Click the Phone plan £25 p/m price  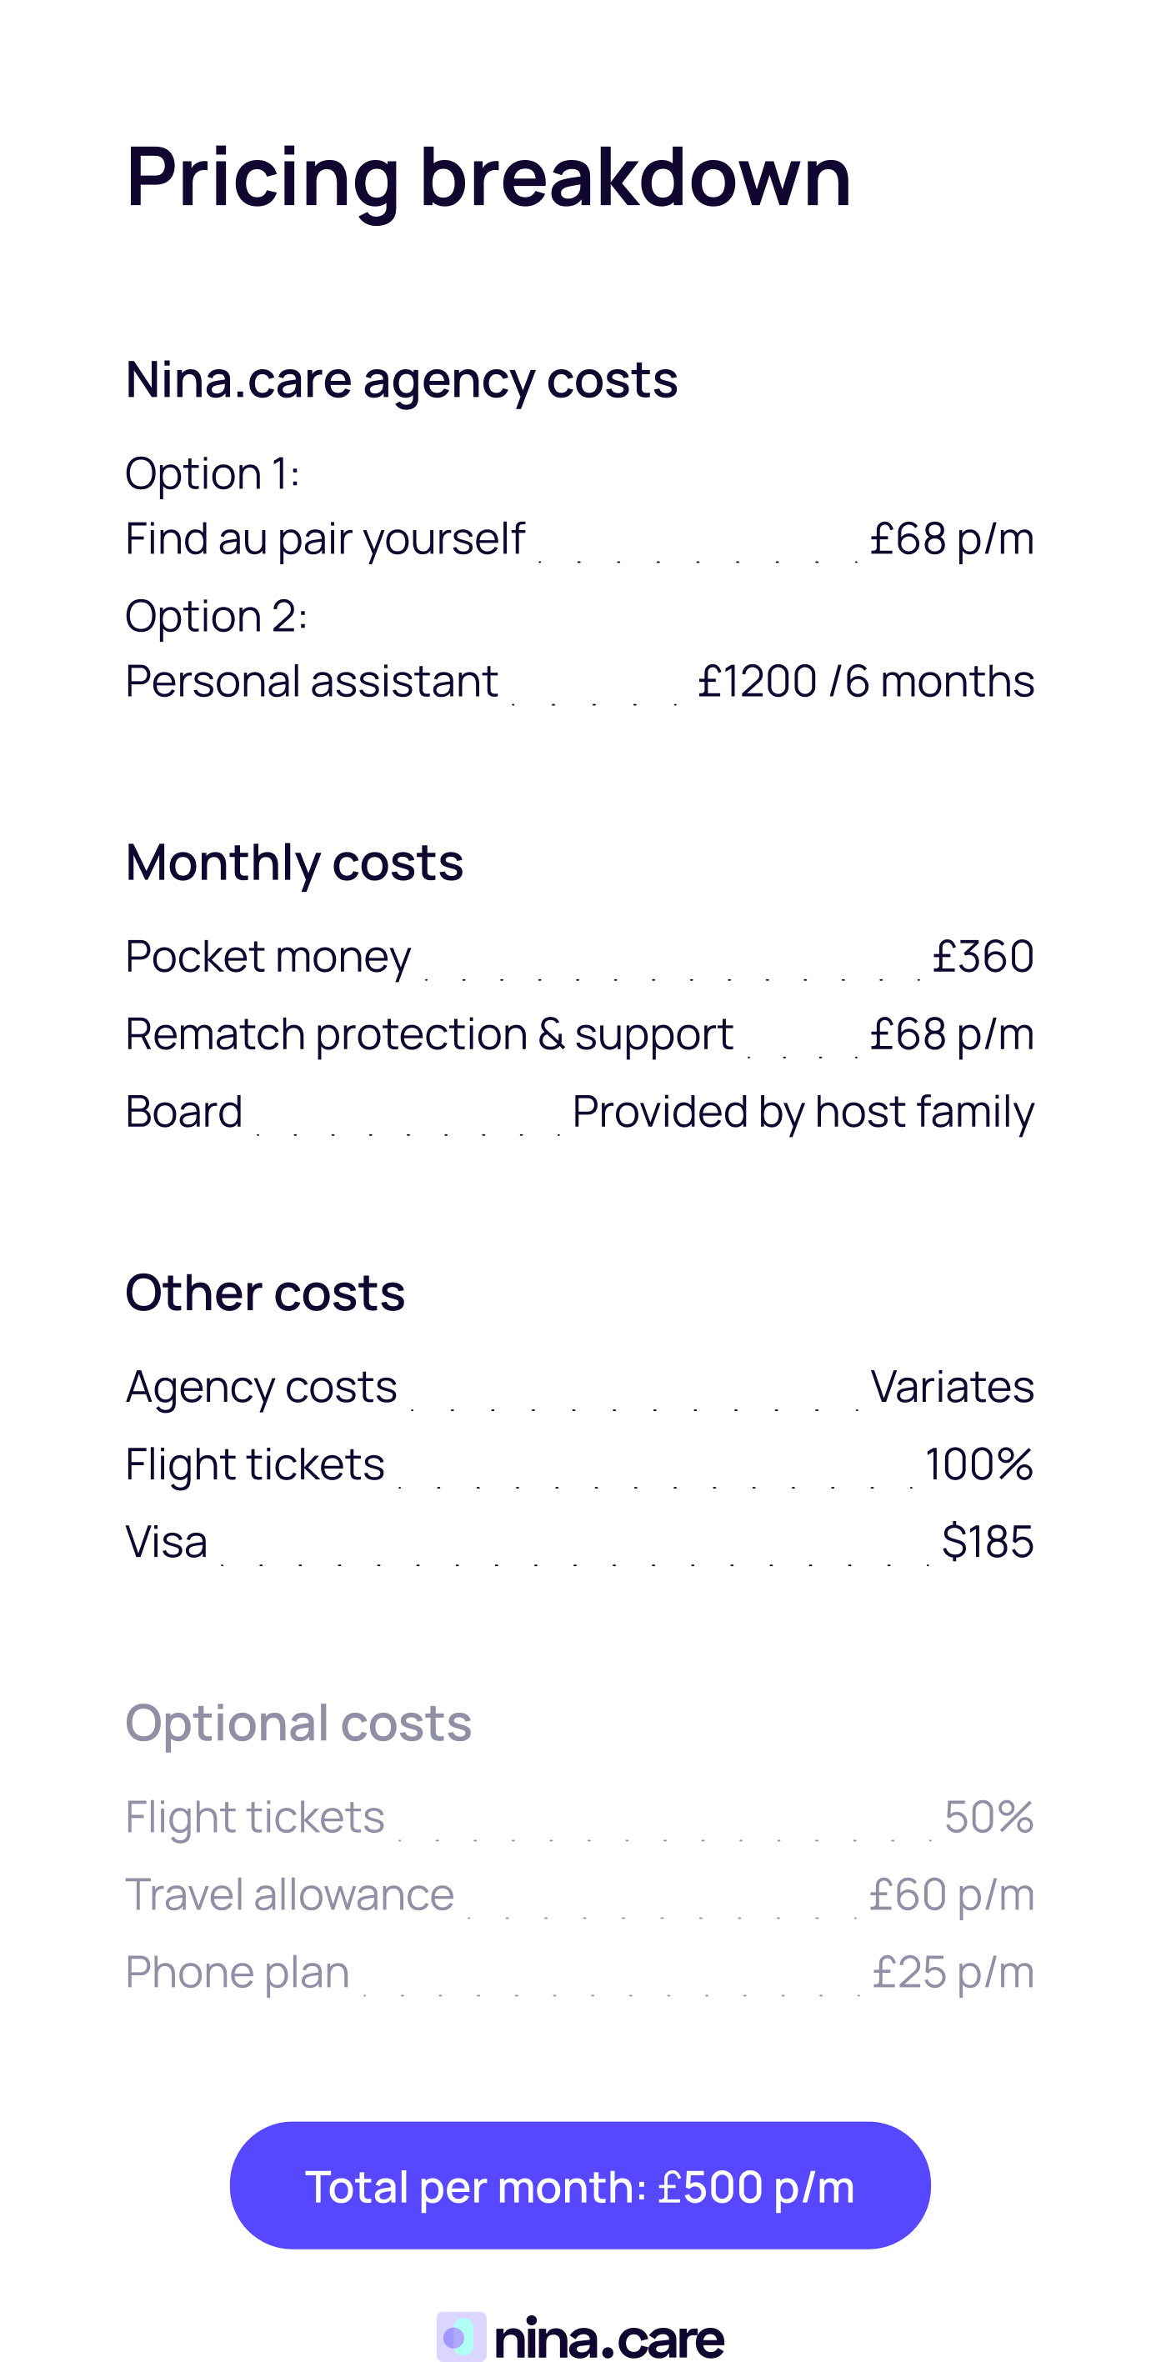pyautogui.click(x=952, y=1972)
